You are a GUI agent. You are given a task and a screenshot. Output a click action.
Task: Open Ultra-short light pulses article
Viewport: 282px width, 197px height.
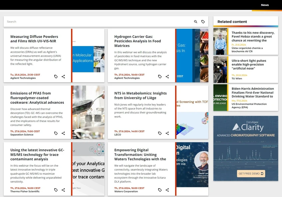click(249, 64)
